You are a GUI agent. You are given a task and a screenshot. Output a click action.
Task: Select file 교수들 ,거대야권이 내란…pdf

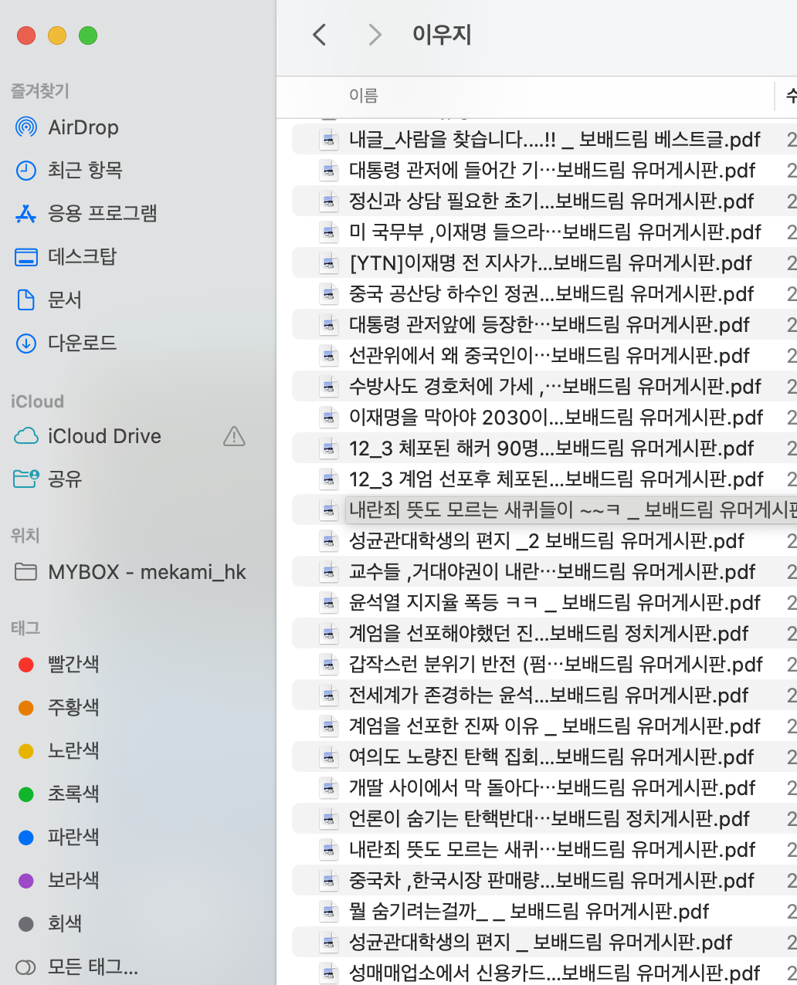552,572
